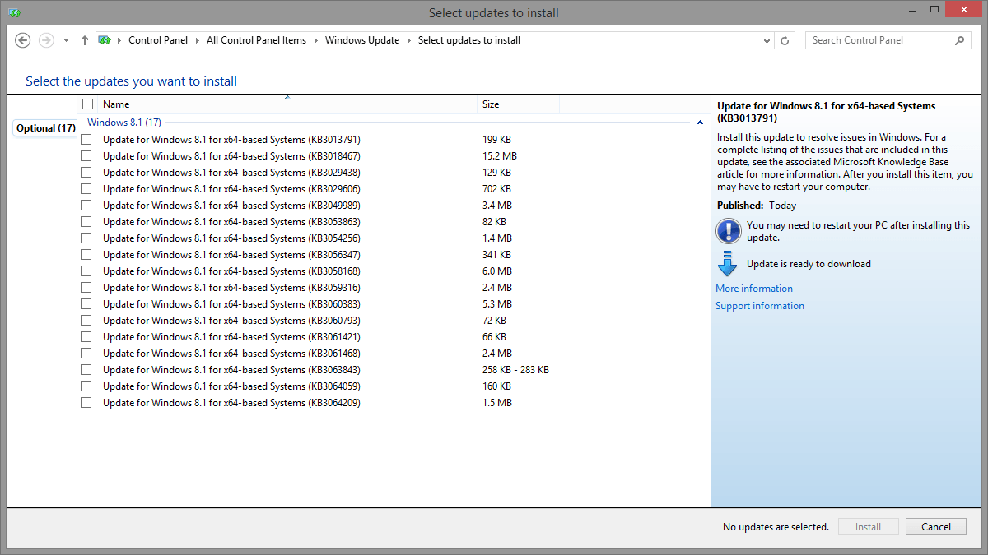Click the blue restart notice exclamation icon
This screenshot has width=988, height=555.
pyautogui.click(x=729, y=231)
